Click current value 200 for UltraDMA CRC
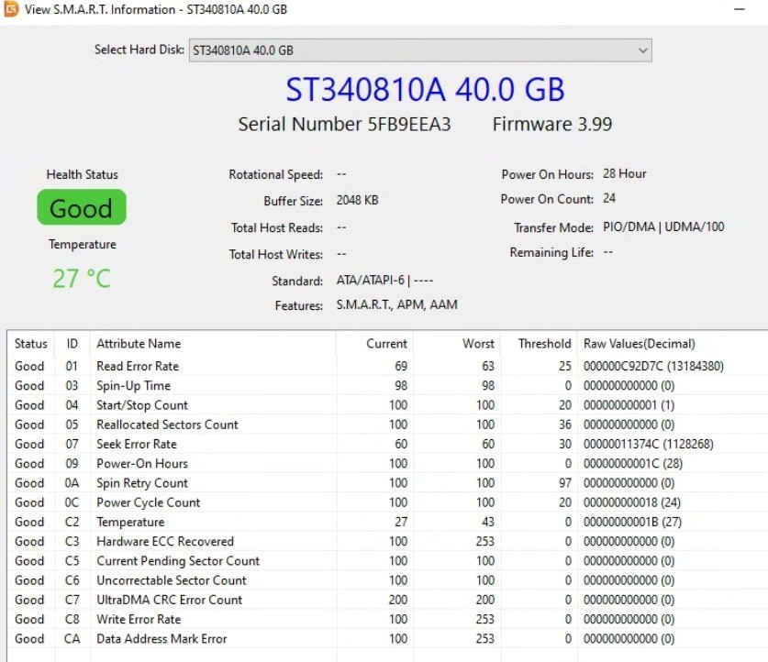 [398, 600]
